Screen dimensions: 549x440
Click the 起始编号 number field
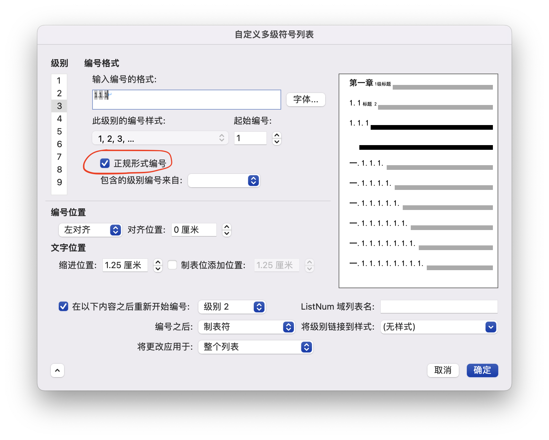(x=250, y=138)
